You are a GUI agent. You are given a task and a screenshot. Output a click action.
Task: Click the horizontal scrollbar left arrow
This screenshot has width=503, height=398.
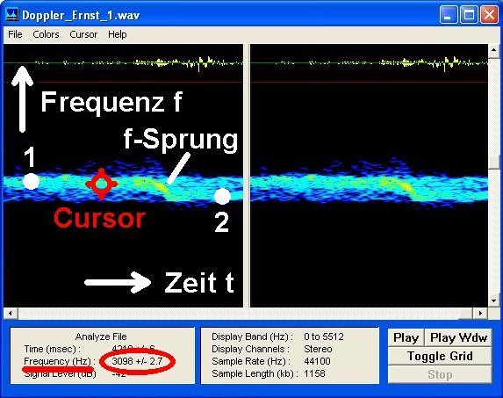coord(11,313)
